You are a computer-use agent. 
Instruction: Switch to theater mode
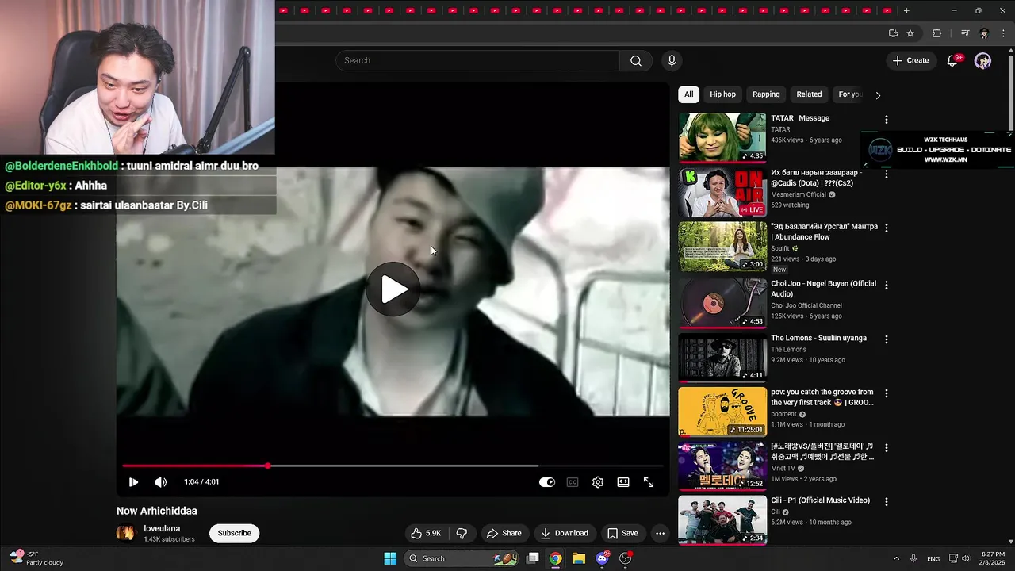pyautogui.click(x=623, y=482)
